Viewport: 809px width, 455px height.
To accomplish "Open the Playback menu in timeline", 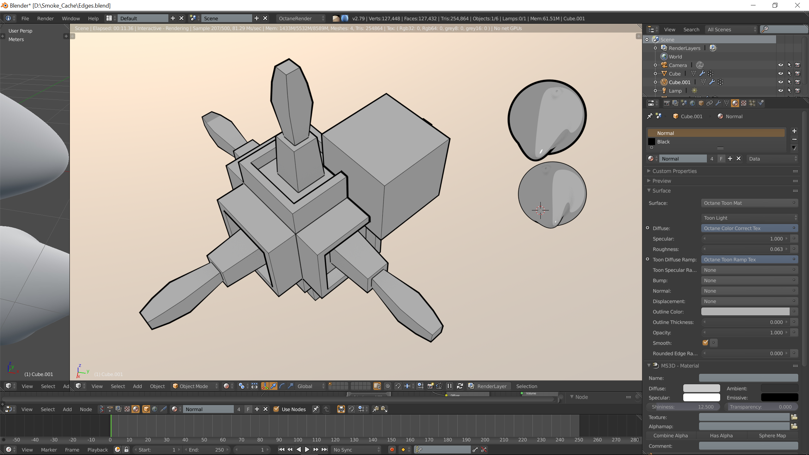I will pyautogui.click(x=97, y=450).
